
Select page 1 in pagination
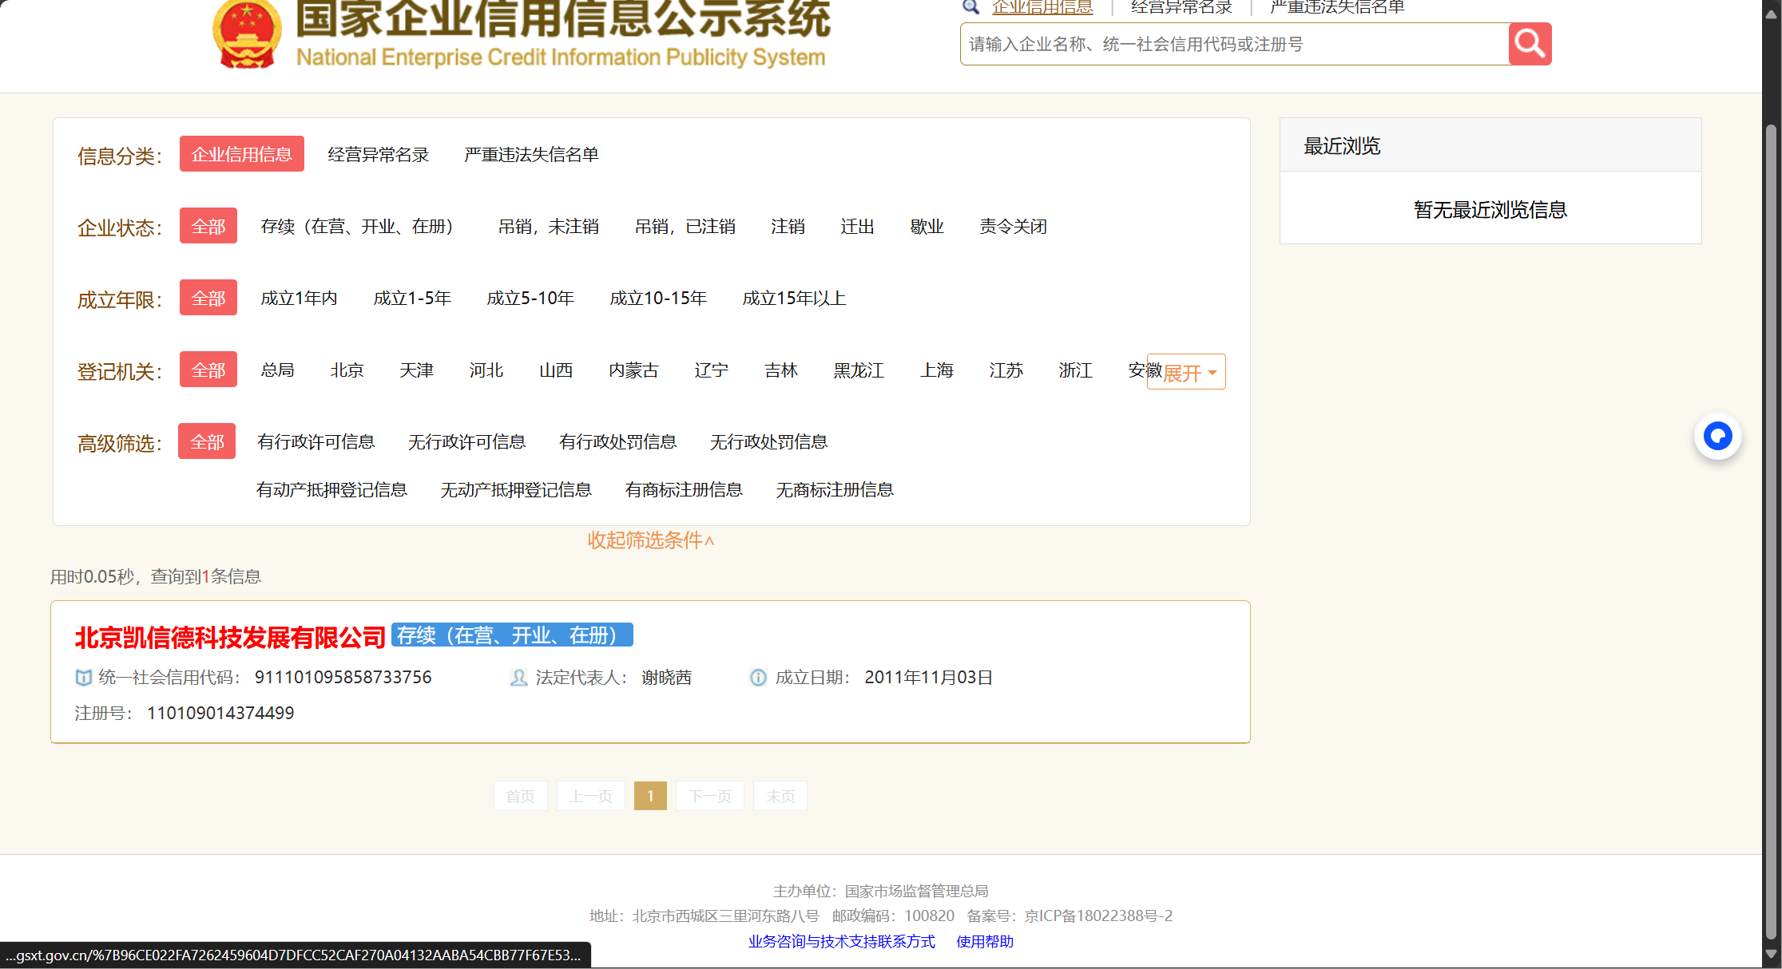pos(650,796)
